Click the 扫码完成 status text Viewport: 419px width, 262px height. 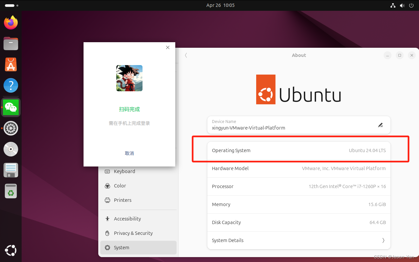(129, 109)
